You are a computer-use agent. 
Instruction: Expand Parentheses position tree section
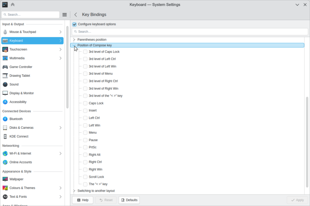(x=74, y=39)
